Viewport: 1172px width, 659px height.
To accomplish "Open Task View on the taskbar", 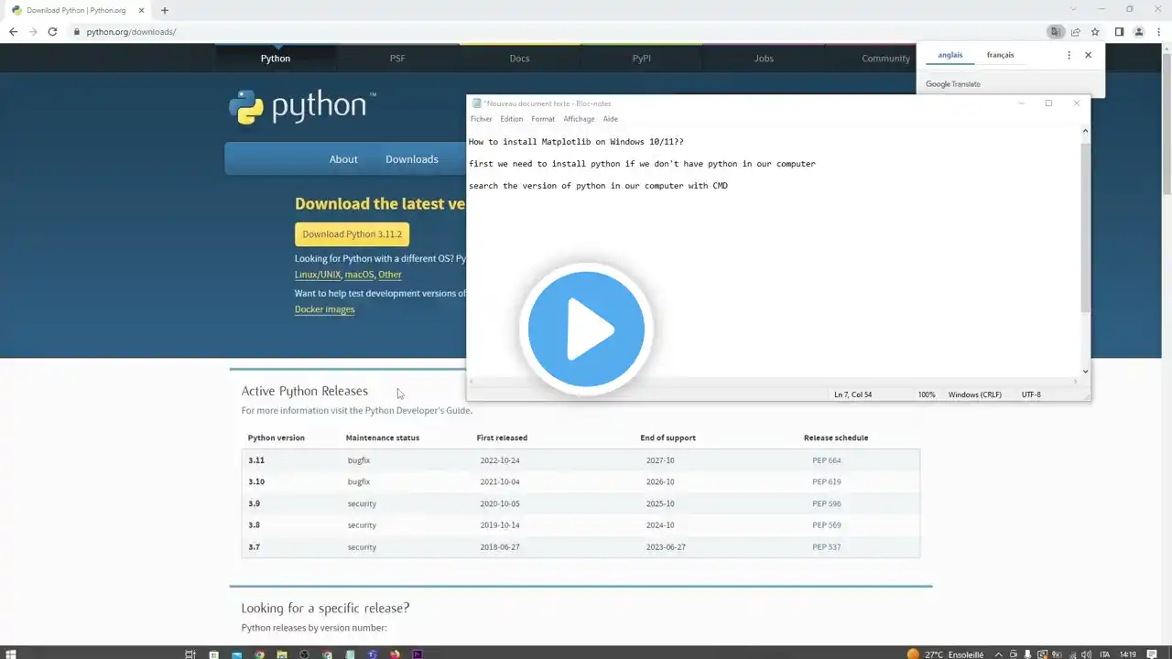I will tap(190, 654).
